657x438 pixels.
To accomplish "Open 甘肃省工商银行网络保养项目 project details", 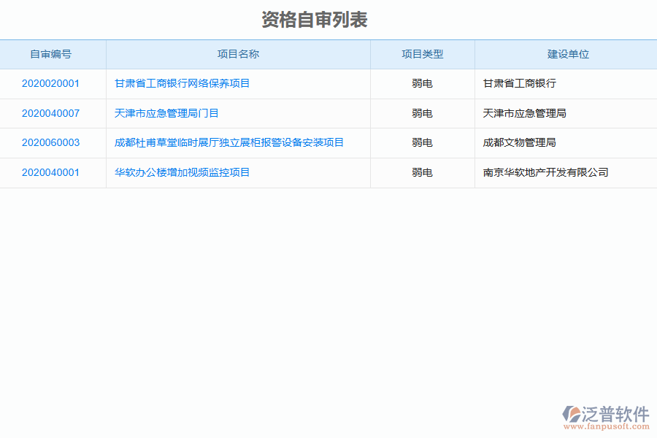I will point(182,83).
